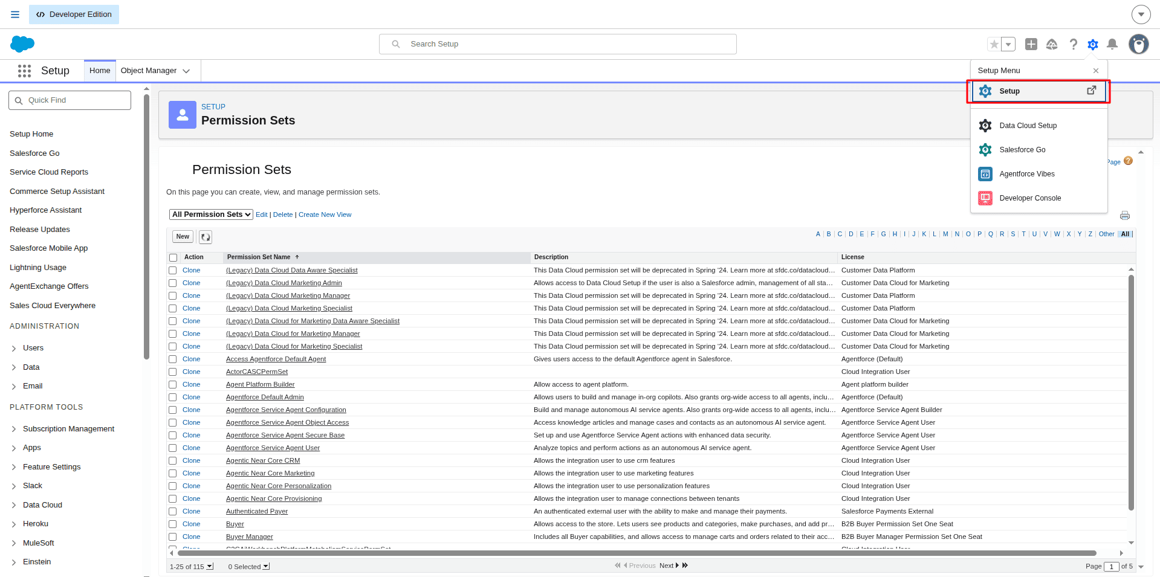Close the Setup Menu panel
Viewport: 1160px width, 577px height.
[1096, 71]
